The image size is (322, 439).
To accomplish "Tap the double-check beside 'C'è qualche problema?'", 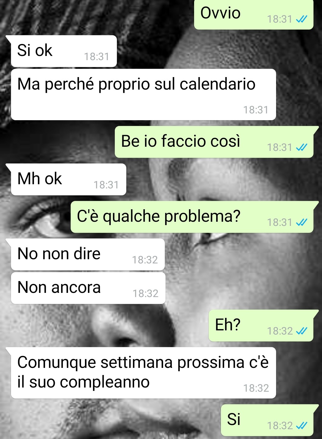I will 301,223.
